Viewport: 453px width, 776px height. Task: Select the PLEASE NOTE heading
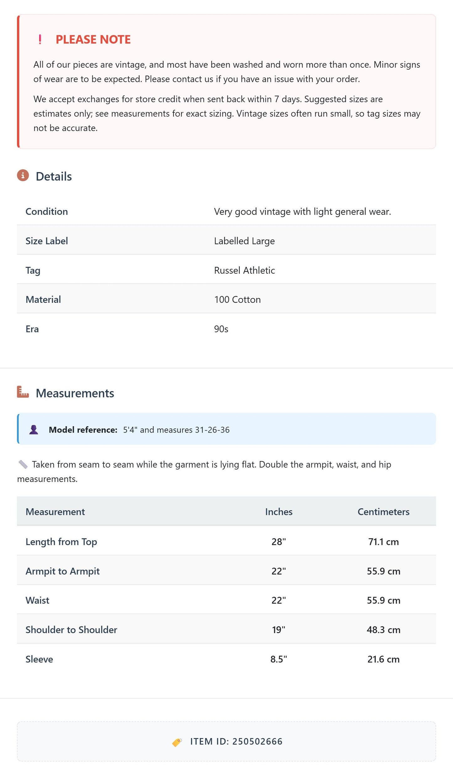tap(93, 39)
